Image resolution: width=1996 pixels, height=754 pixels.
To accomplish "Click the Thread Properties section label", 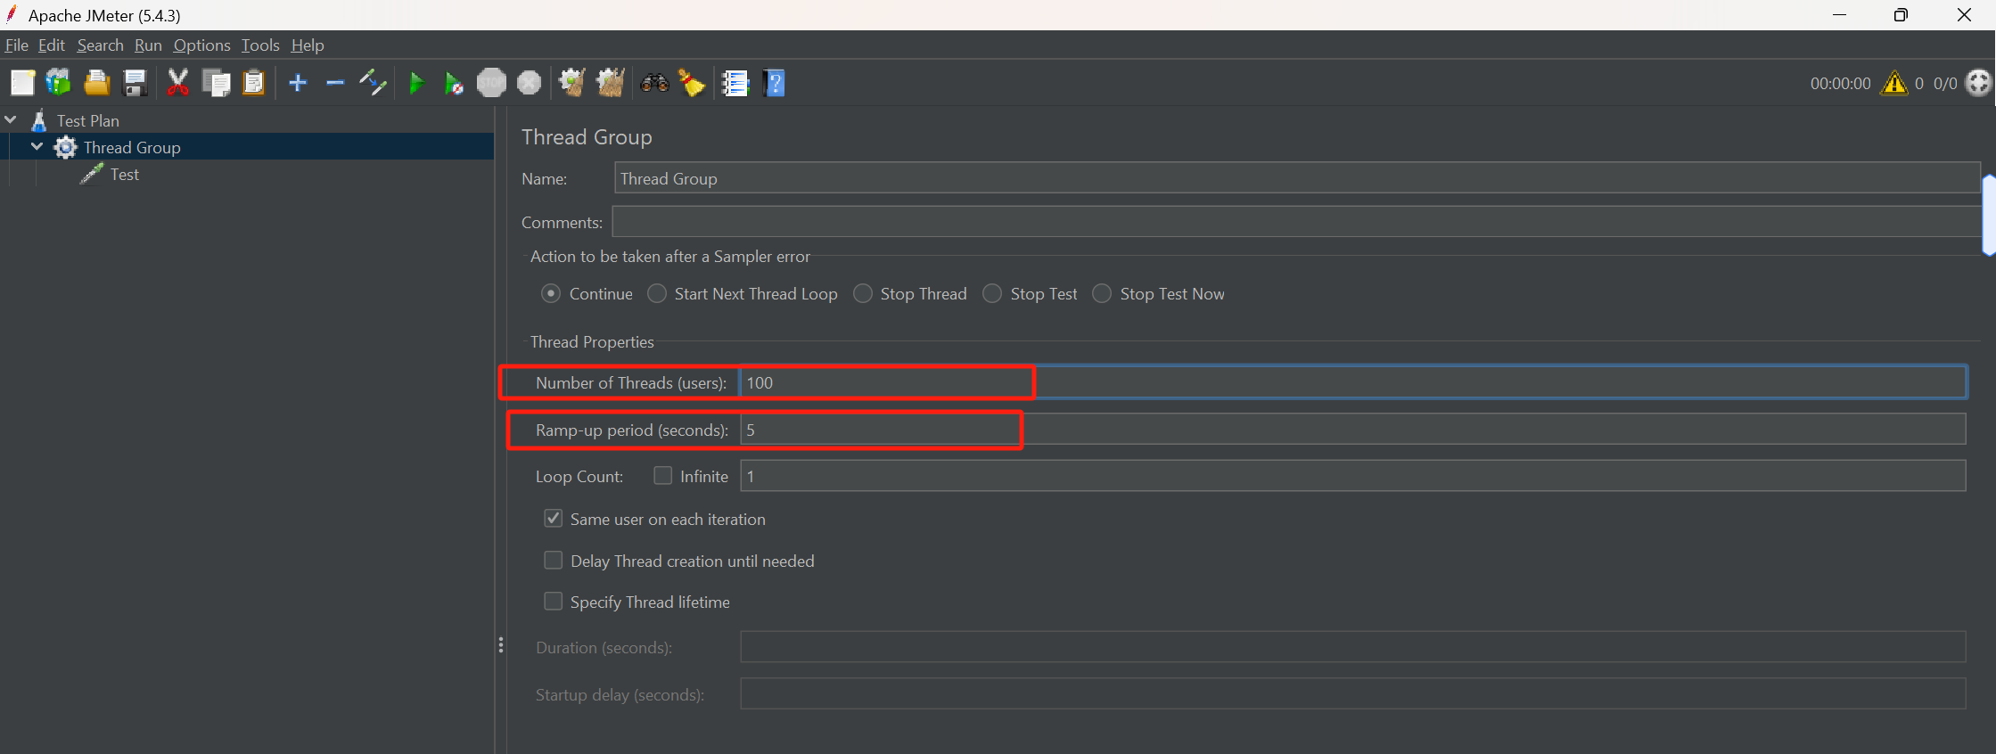I will click(x=592, y=342).
